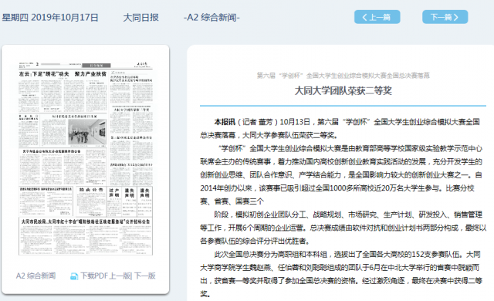Go to next article with 下一篇 button
Image resolution: width=494 pixels, height=301 pixels.
coord(445,17)
